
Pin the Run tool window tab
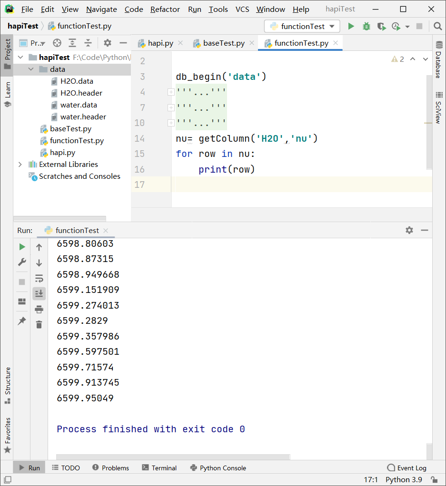[21, 321]
